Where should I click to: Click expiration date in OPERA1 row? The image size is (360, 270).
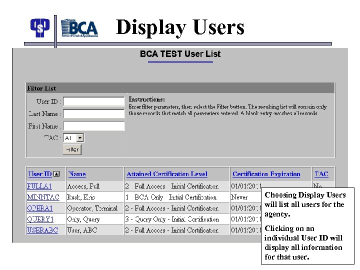point(246,208)
